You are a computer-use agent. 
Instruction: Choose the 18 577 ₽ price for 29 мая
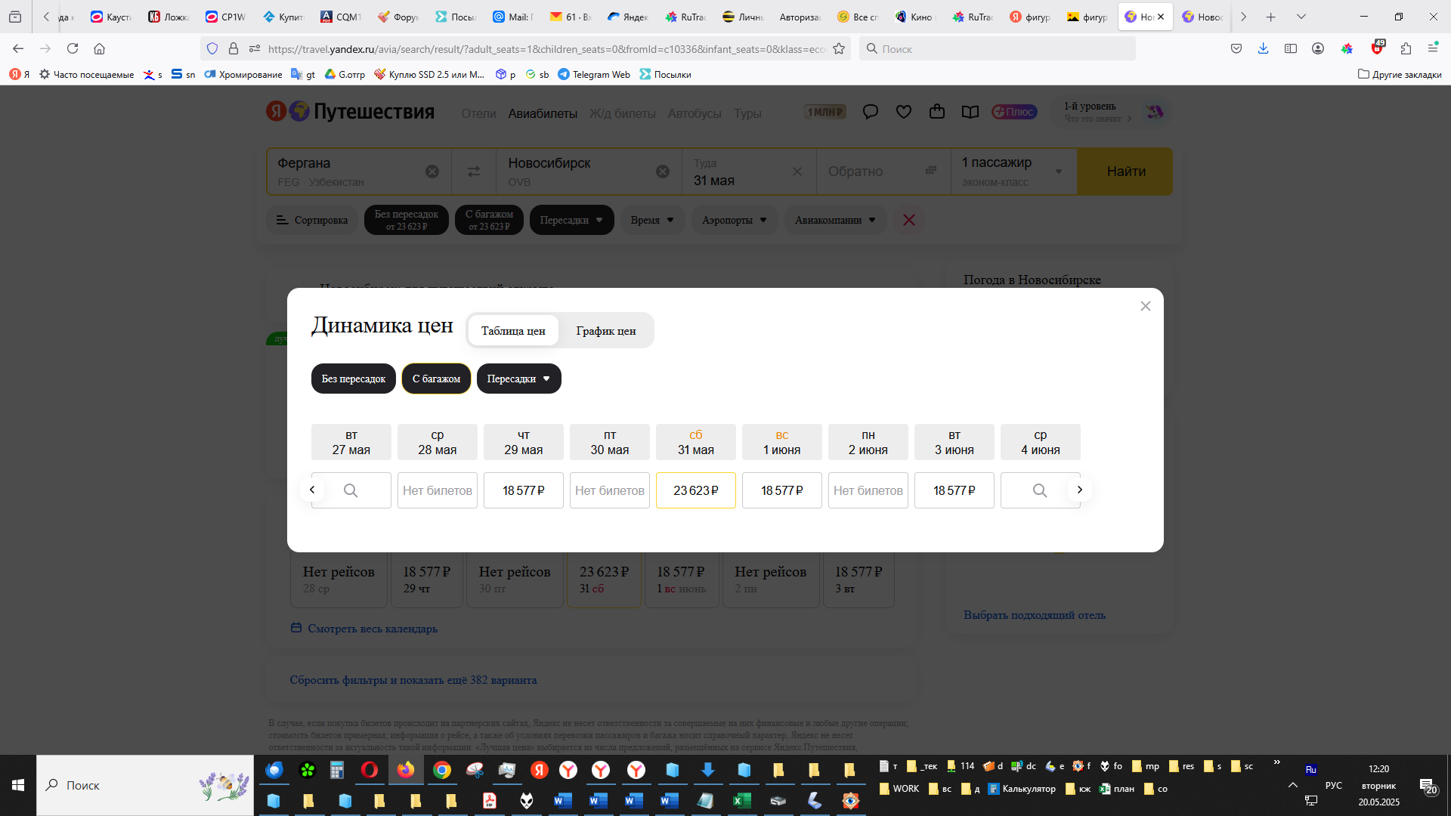pyautogui.click(x=523, y=490)
